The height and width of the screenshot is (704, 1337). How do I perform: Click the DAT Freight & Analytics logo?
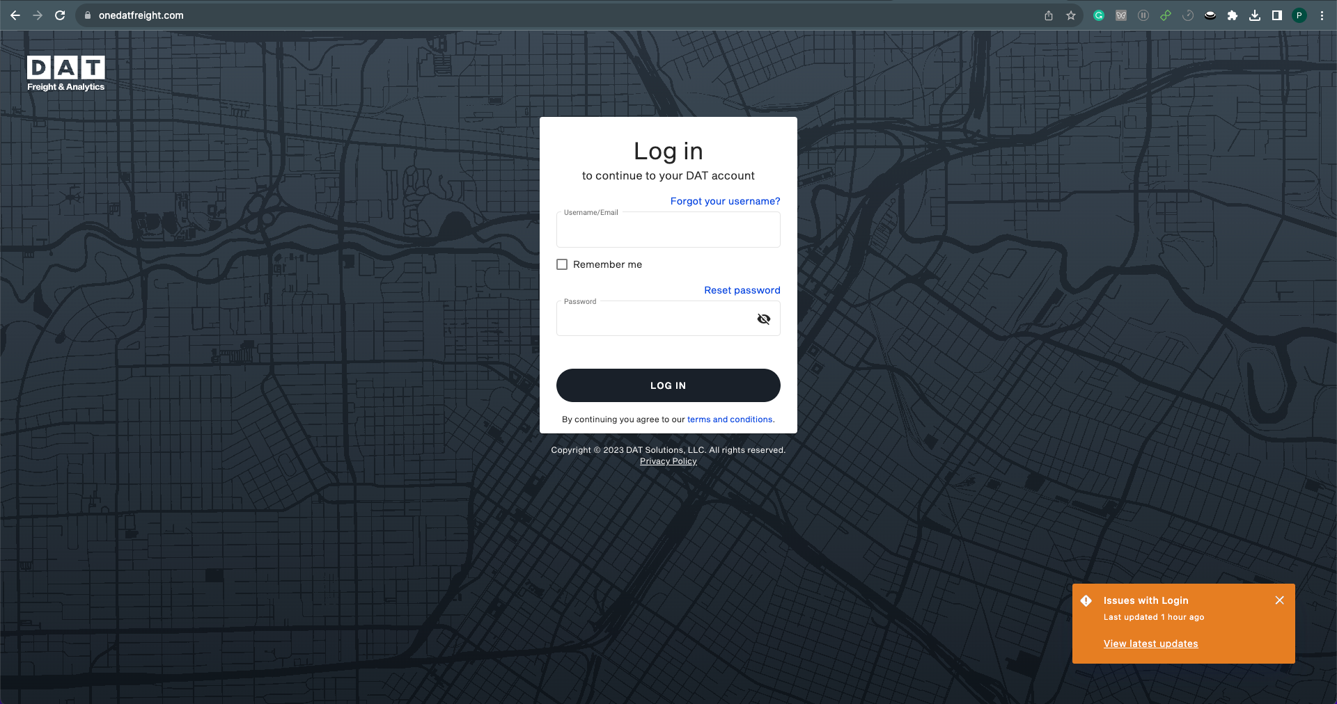[x=66, y=74]
